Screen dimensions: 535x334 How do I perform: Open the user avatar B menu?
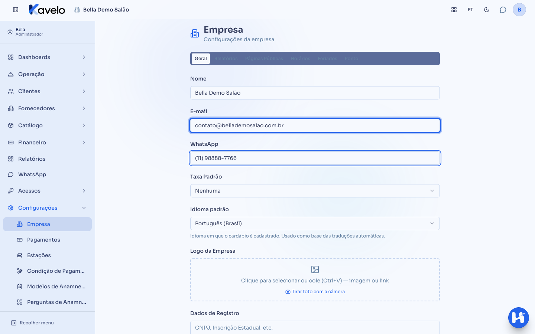[x=519, y=10]
